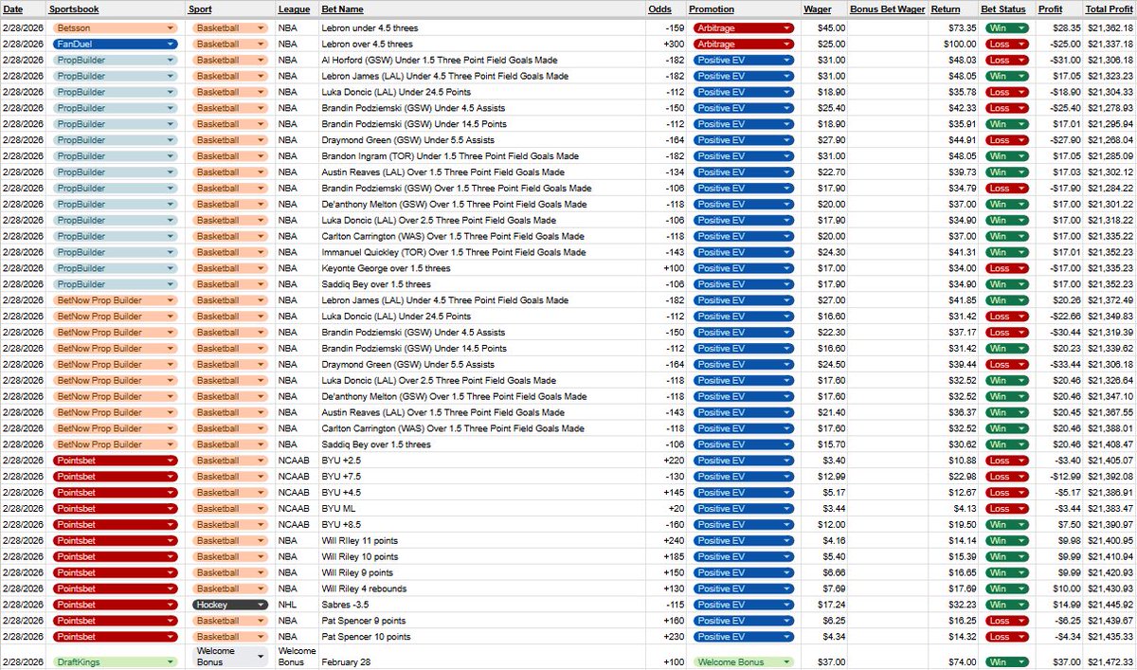
Task: Open Bet Status dropdown in Keyonte George row
Action: (x=1006, y=268)
